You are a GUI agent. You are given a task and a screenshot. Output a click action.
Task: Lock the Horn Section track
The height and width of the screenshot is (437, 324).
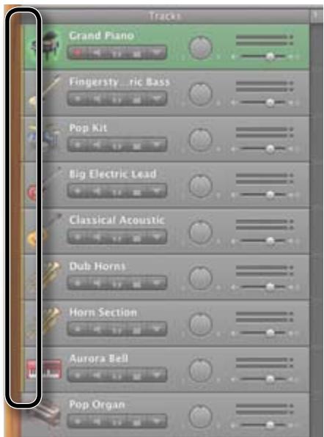click(x=136, y=330)
